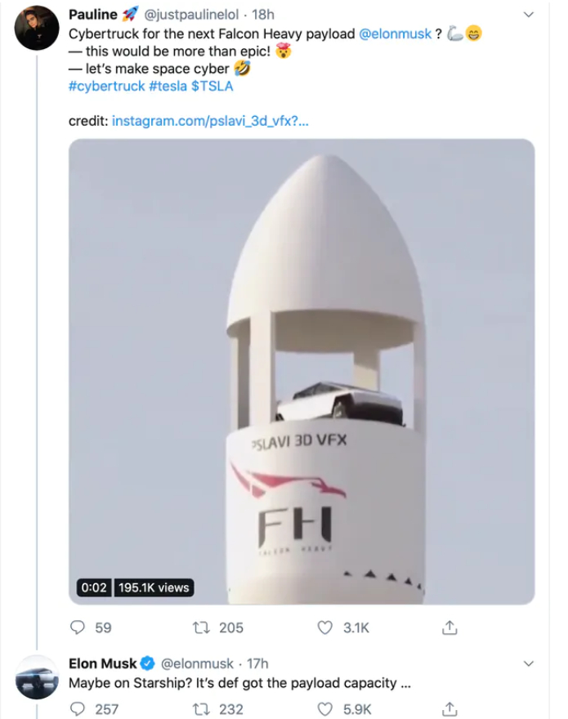The height and width of the screenshot is (719, 568).
Task: Retweet Elon Musk's Starship reply
Action: click(x=200, y=708)
